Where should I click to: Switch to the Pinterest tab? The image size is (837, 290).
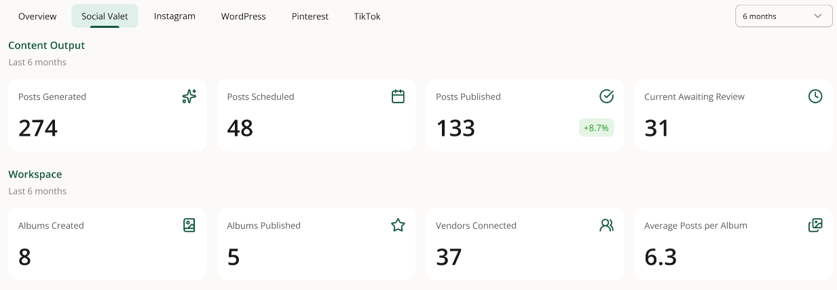[310, 16]
